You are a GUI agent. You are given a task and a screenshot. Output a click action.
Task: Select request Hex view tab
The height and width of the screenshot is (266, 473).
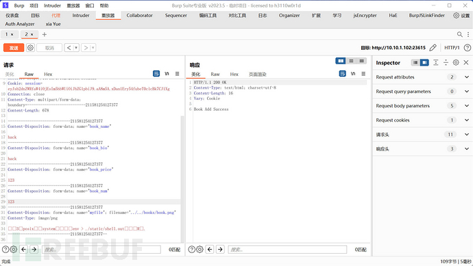48,74
